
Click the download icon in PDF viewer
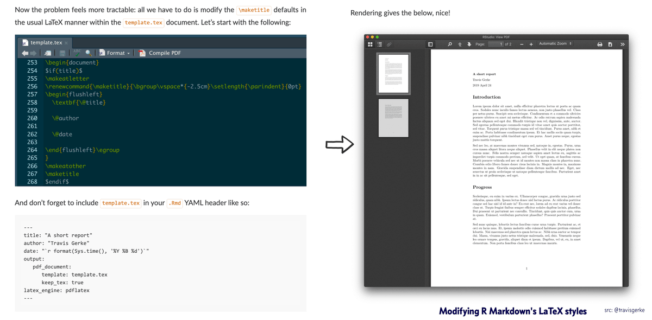click(x=610, y=44)
